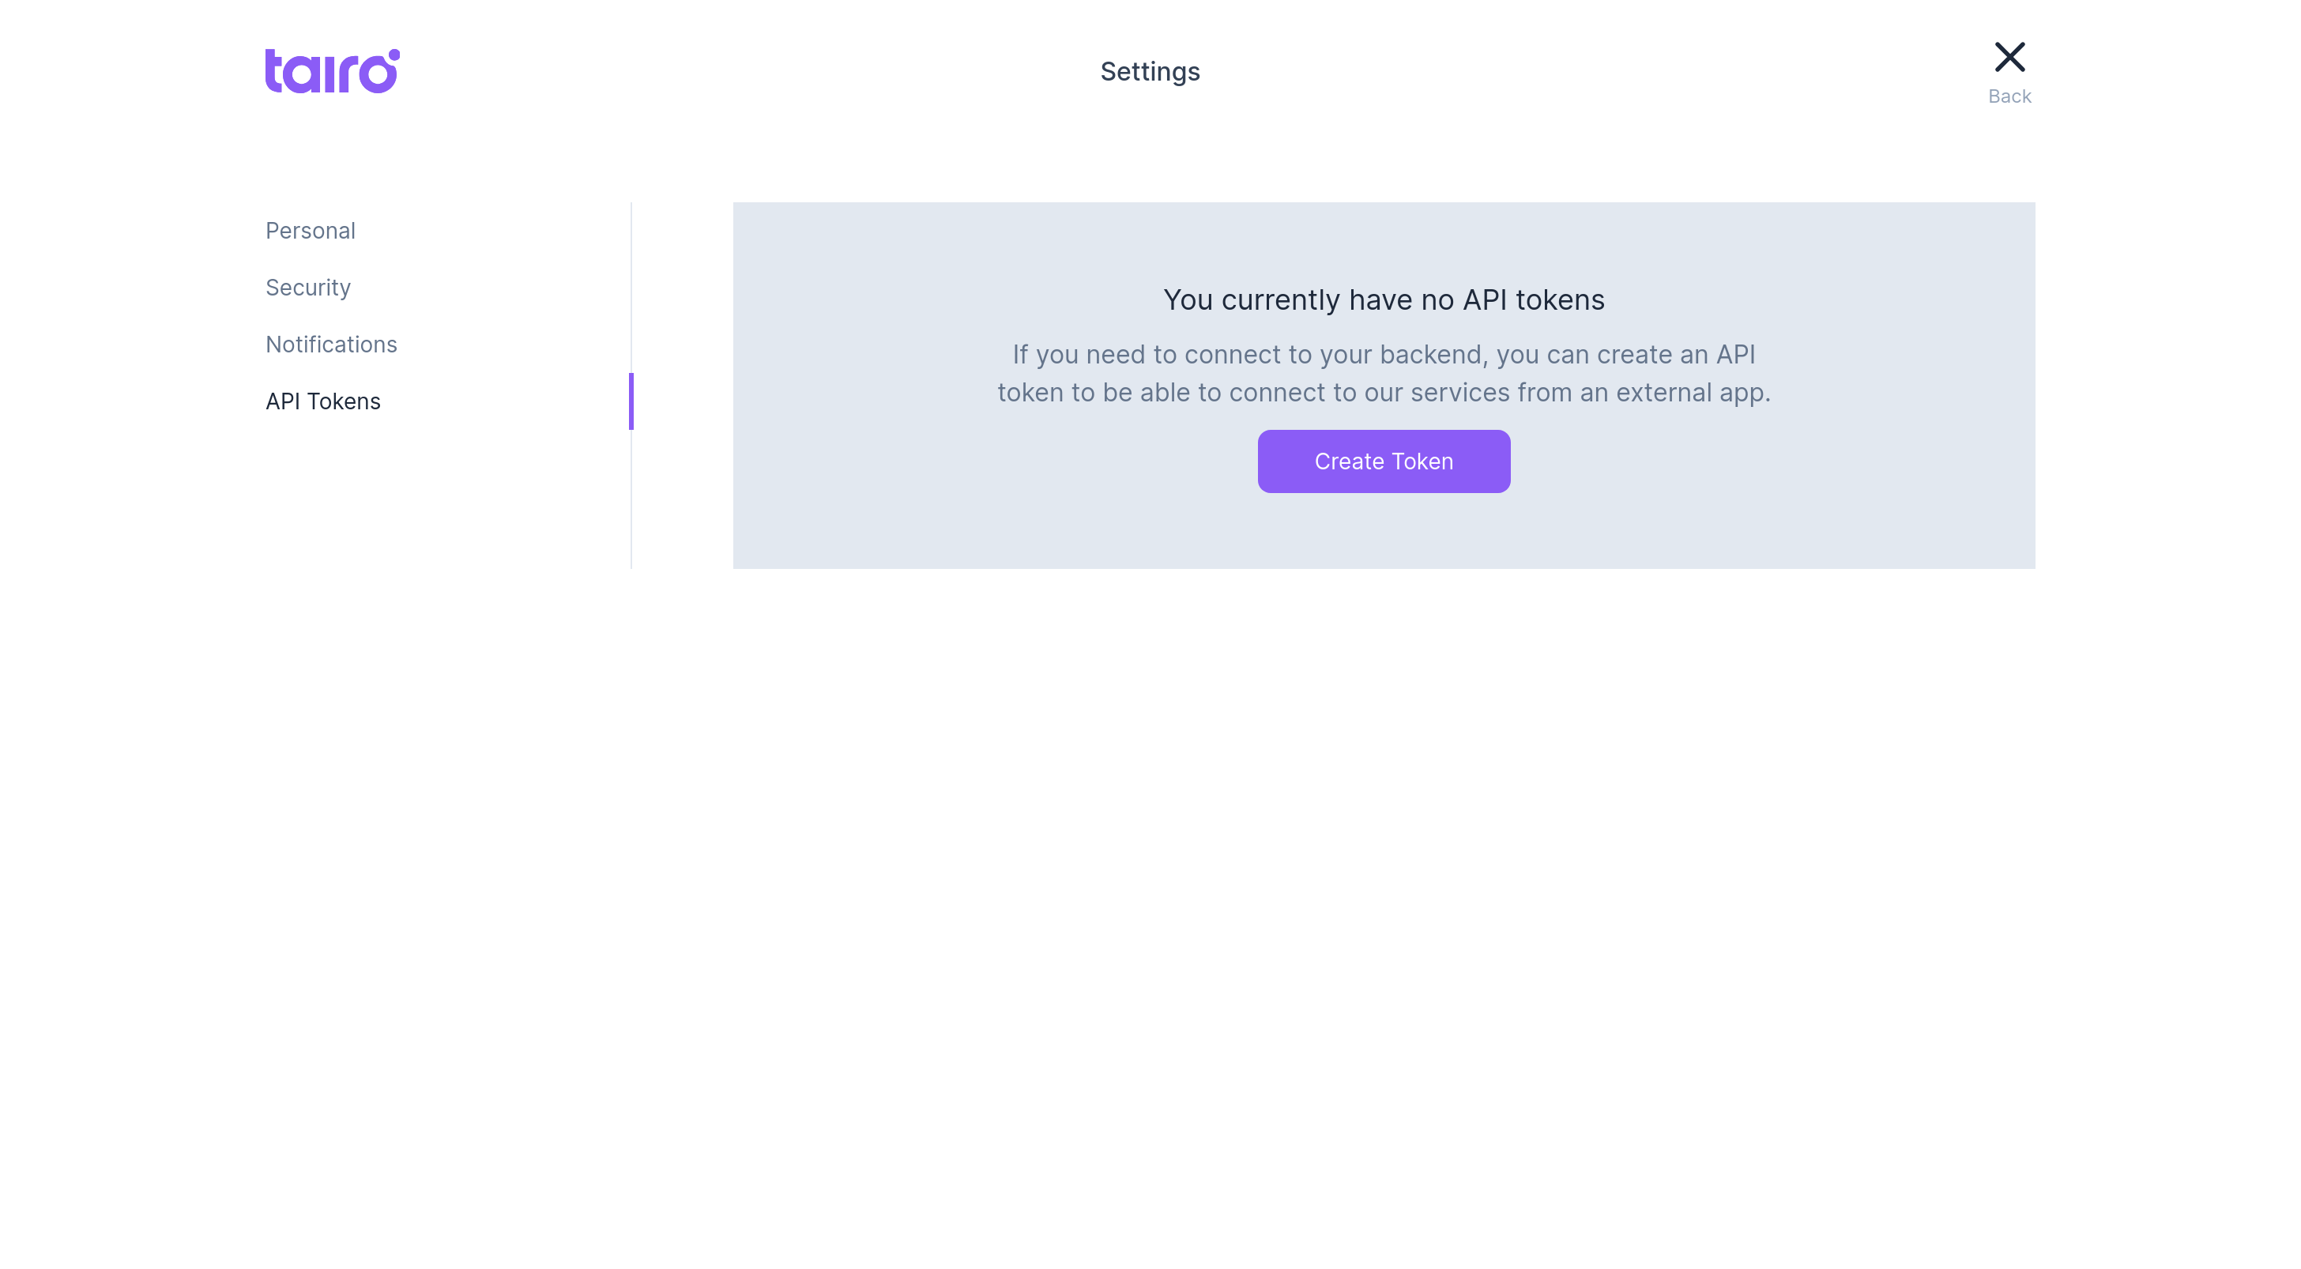Click the Back label to exit settings
Screen dimensions: 2301x1269
point(2009,96)
